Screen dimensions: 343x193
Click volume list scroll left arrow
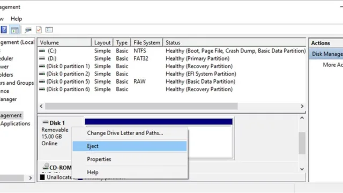pyautogui.click(x=41, y=106)
